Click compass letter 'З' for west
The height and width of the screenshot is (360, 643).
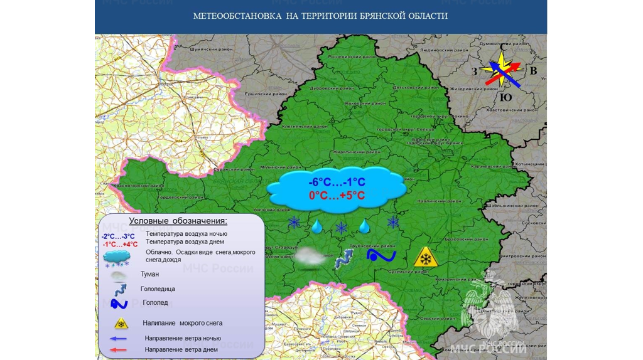(x=475, y=71)
